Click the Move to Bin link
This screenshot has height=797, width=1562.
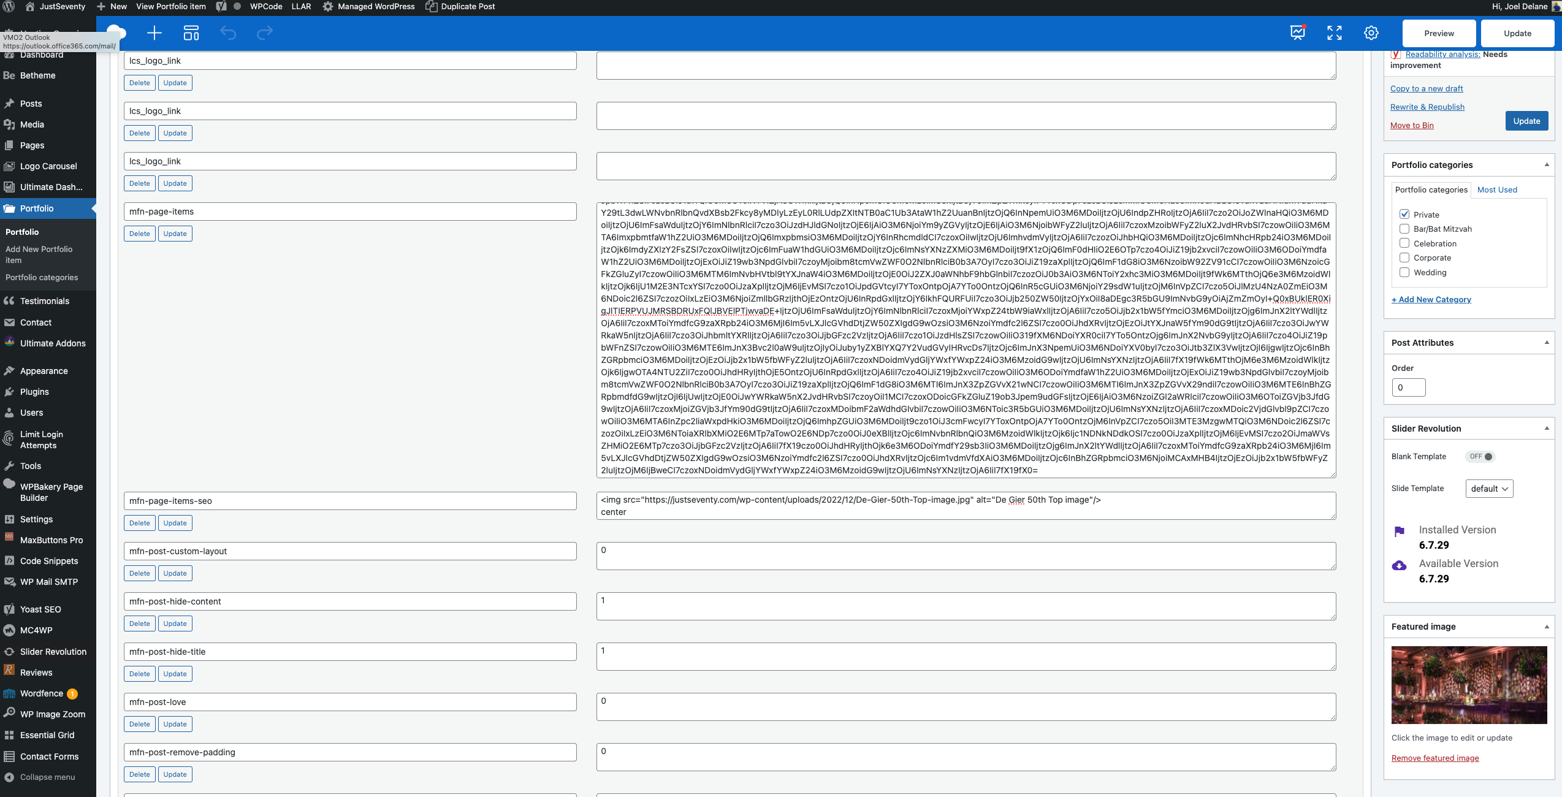[x=1412, y=126]
